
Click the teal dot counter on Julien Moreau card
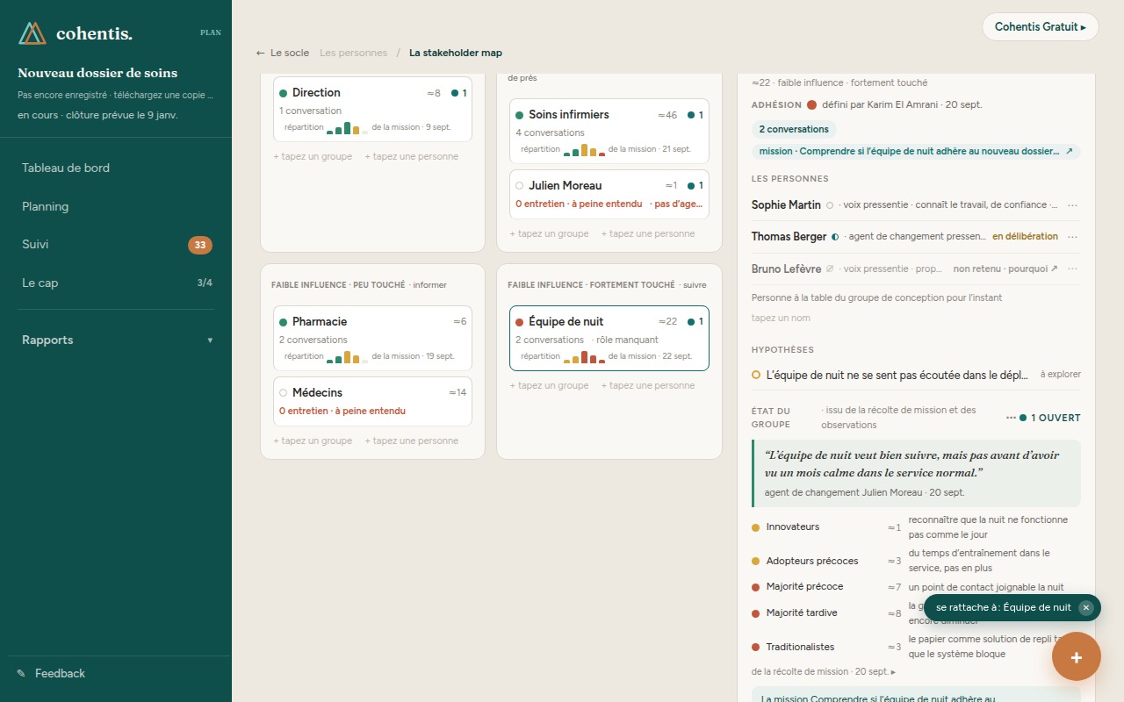pyautogui.click(x=695, y=186)
